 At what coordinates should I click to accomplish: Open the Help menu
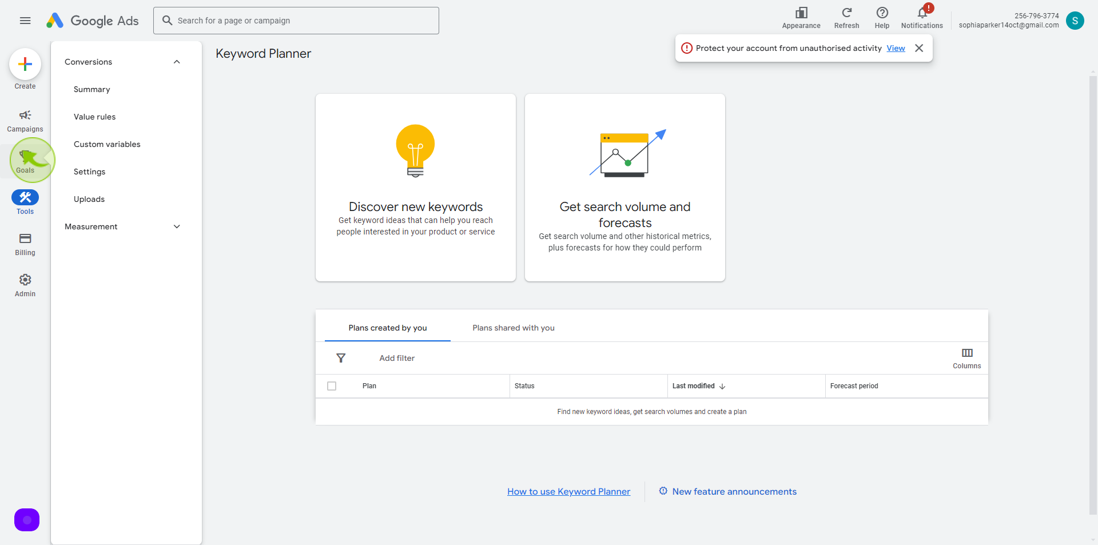882,18
